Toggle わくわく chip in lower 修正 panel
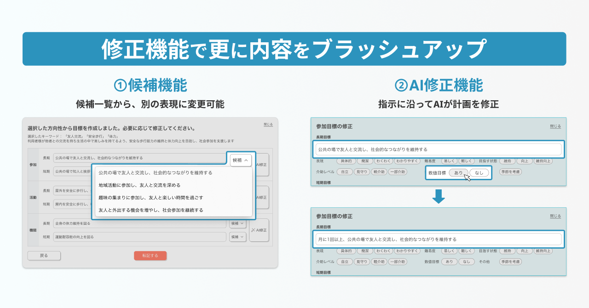Screen dimensions: 589x308 pos(384,251)
